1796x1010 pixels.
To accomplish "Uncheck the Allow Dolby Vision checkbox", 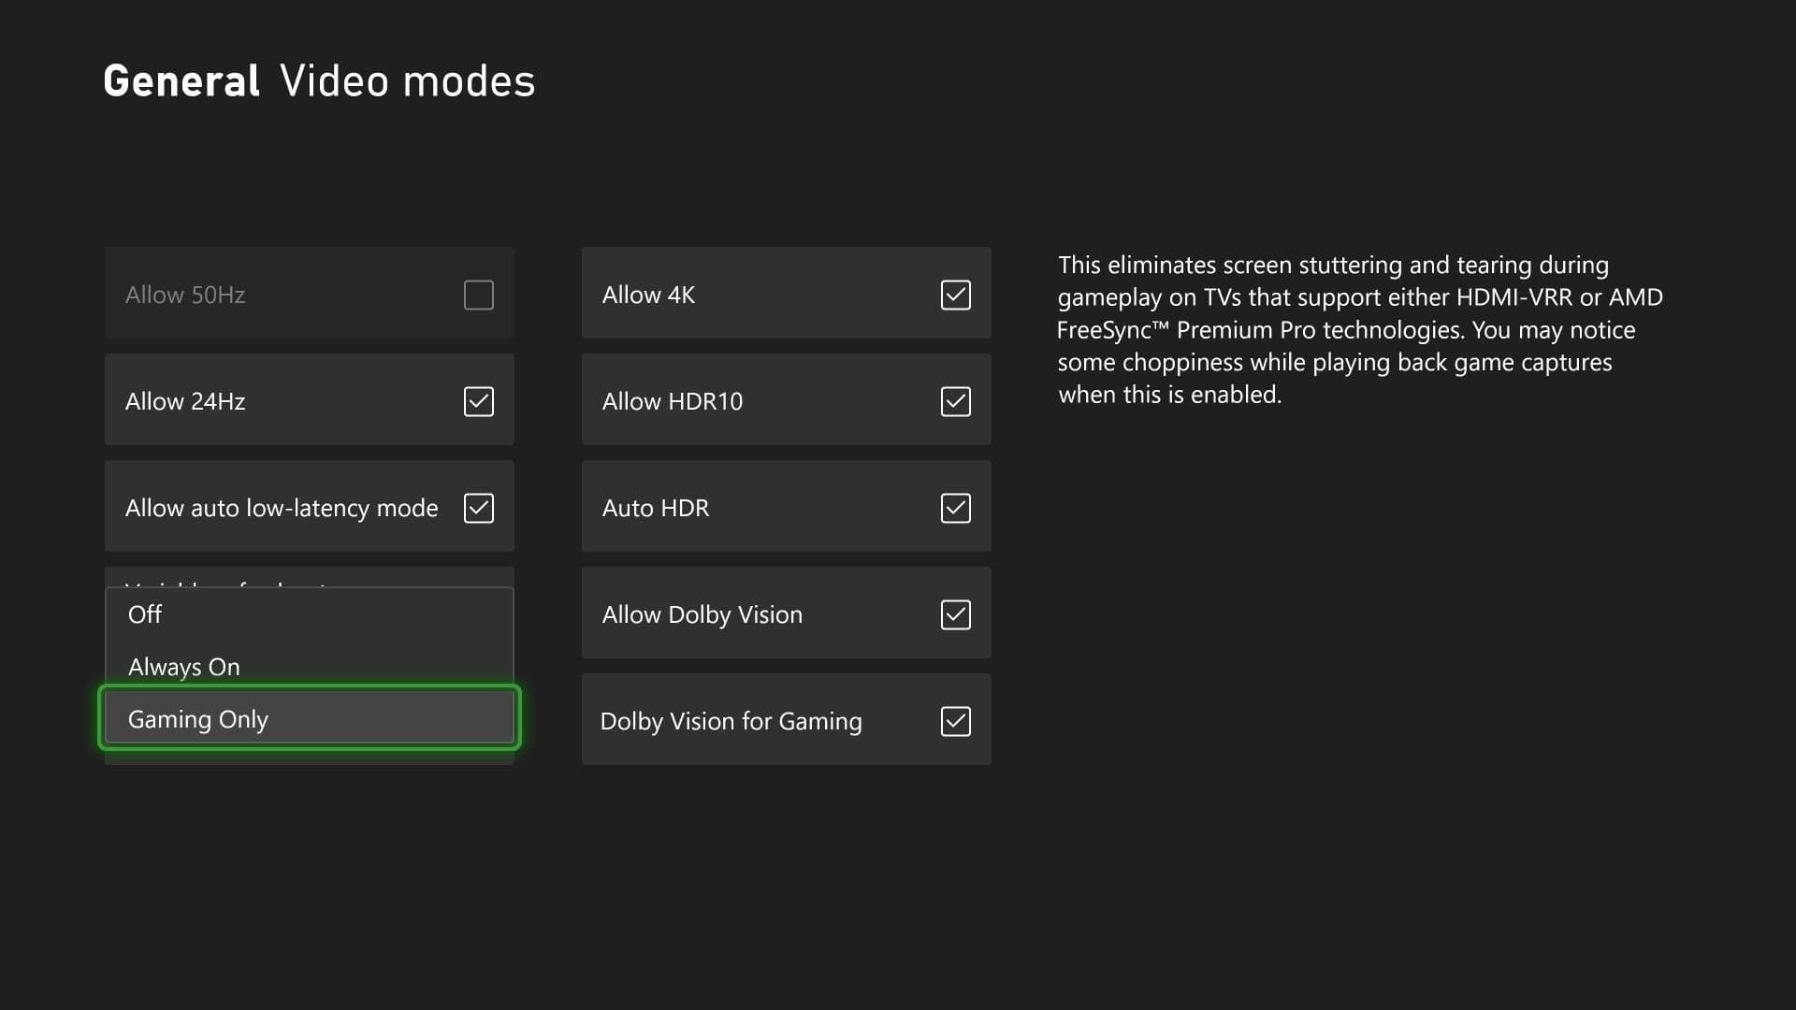I will (955, 615).
